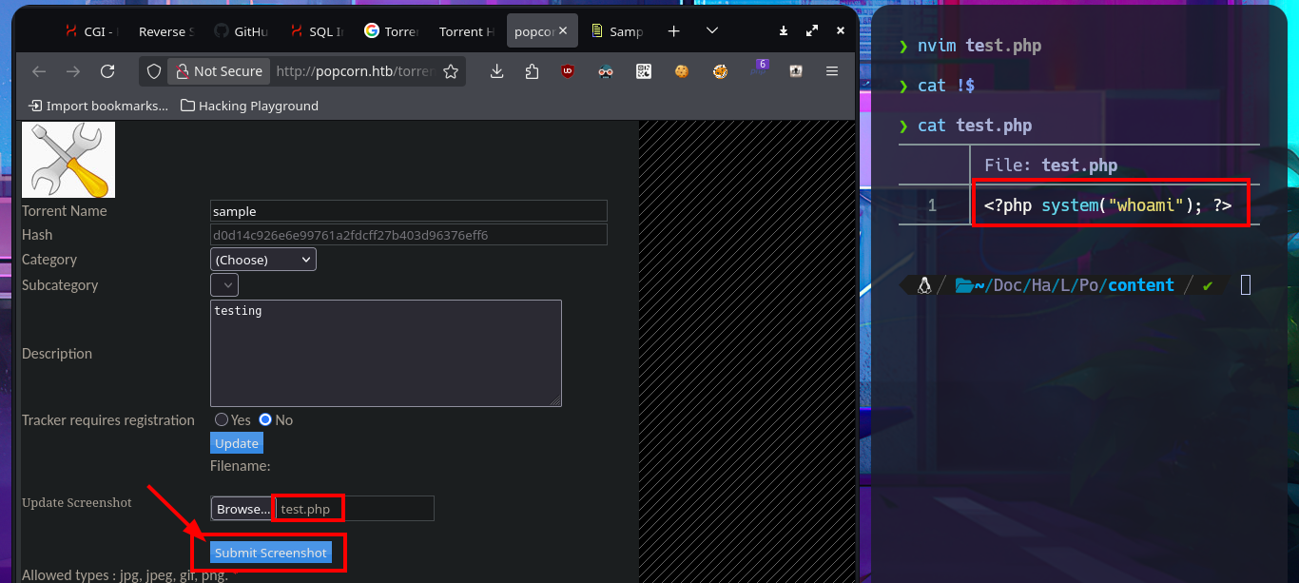Click the Update button
The image size is (1299, 583).
237,443
